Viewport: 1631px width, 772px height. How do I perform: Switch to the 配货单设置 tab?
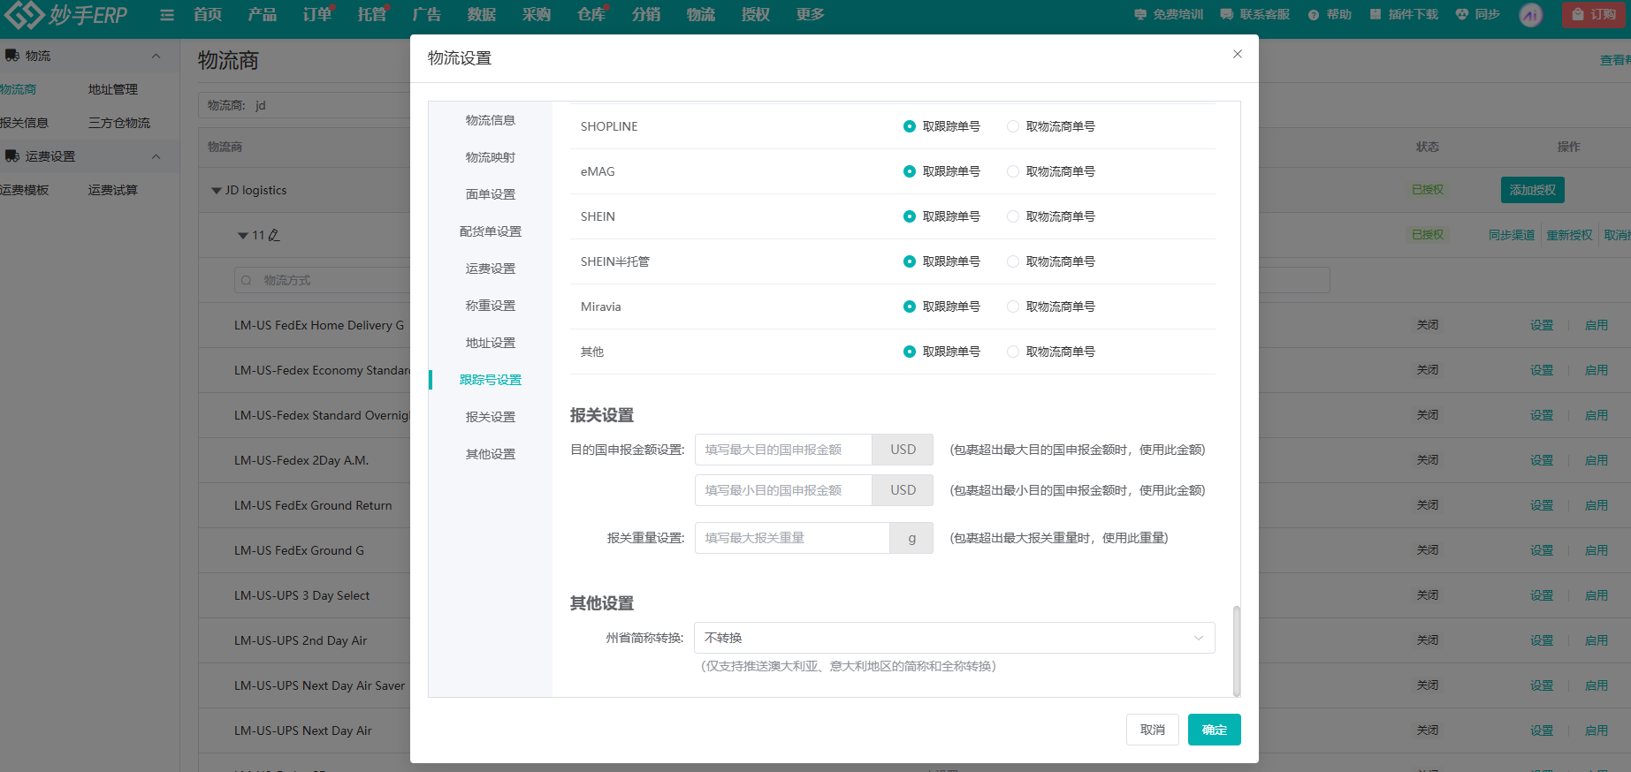[491, 231]
